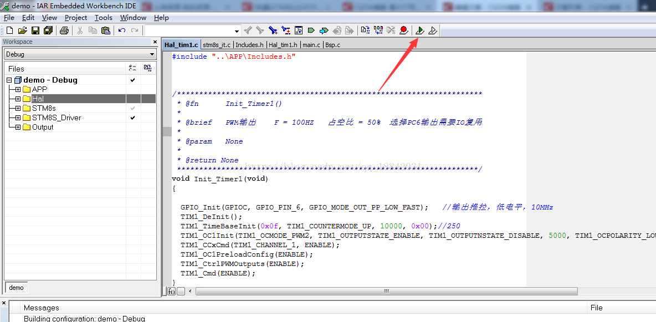This screenshot has height=322, width=656.
Task: Expand the Hal folder node
Action: pyautogui.click(x=18, y=99)
